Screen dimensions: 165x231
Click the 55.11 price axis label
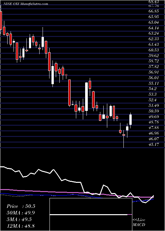[x=154, y=83]
